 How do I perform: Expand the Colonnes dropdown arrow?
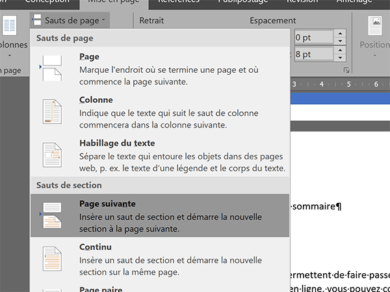coord(10,55)
